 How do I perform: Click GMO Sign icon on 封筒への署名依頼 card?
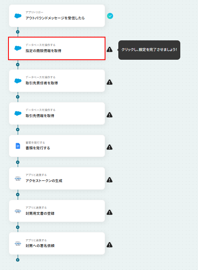[x=18, y=244]
